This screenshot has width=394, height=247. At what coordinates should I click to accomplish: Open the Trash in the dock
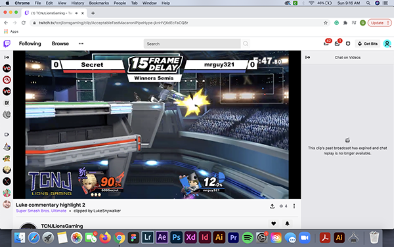(374, 237)
